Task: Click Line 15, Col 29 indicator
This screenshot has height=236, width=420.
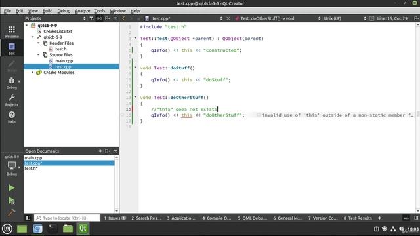Action: pyautogui.click(x=392, y=18)
